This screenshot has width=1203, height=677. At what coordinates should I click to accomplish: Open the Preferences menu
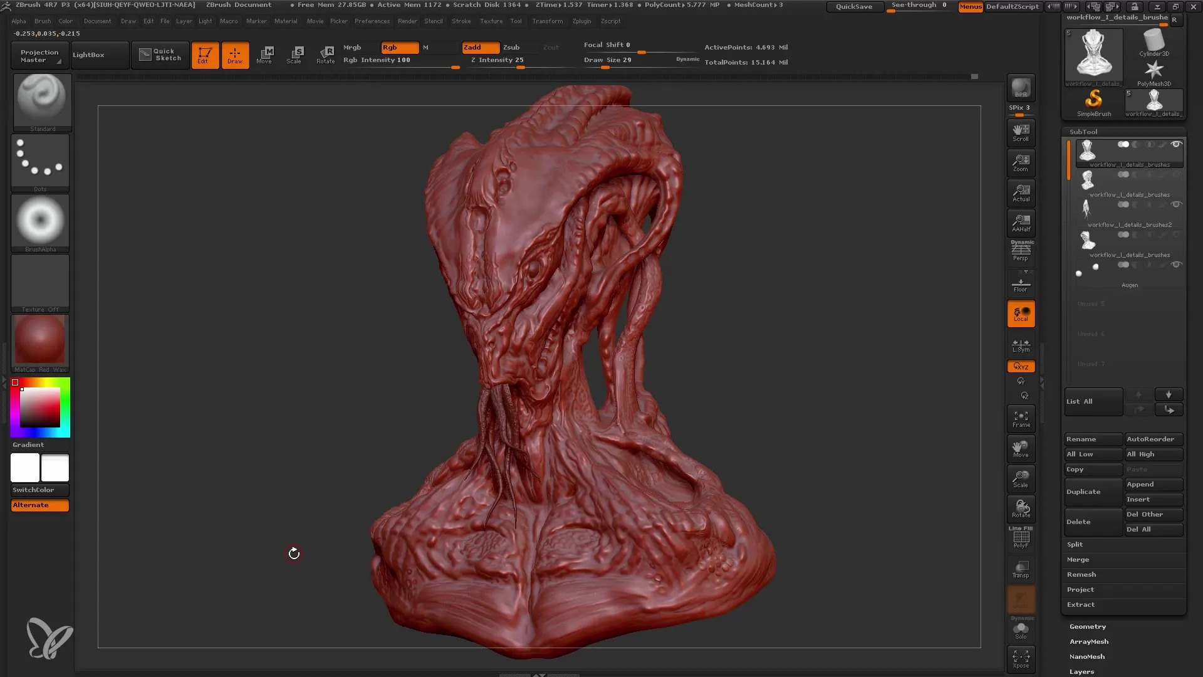(372, 21)
